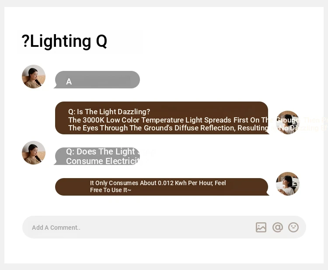Click the empty left area of the 0.012 Kwh bubble
328x270 pixels.
[72, 187]
